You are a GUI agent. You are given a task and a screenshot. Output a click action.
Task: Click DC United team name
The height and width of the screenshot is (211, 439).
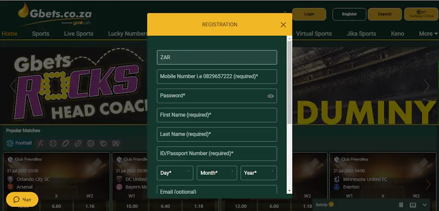point(136,179)
